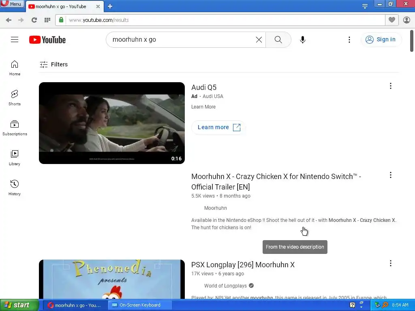Open the browser profile account icon
Image resolution: width=415 pixels, height=311 pixels.
click(406, 20)
